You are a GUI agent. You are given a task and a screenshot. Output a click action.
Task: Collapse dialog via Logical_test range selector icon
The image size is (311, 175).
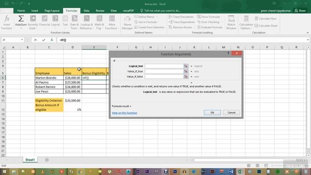186,66
